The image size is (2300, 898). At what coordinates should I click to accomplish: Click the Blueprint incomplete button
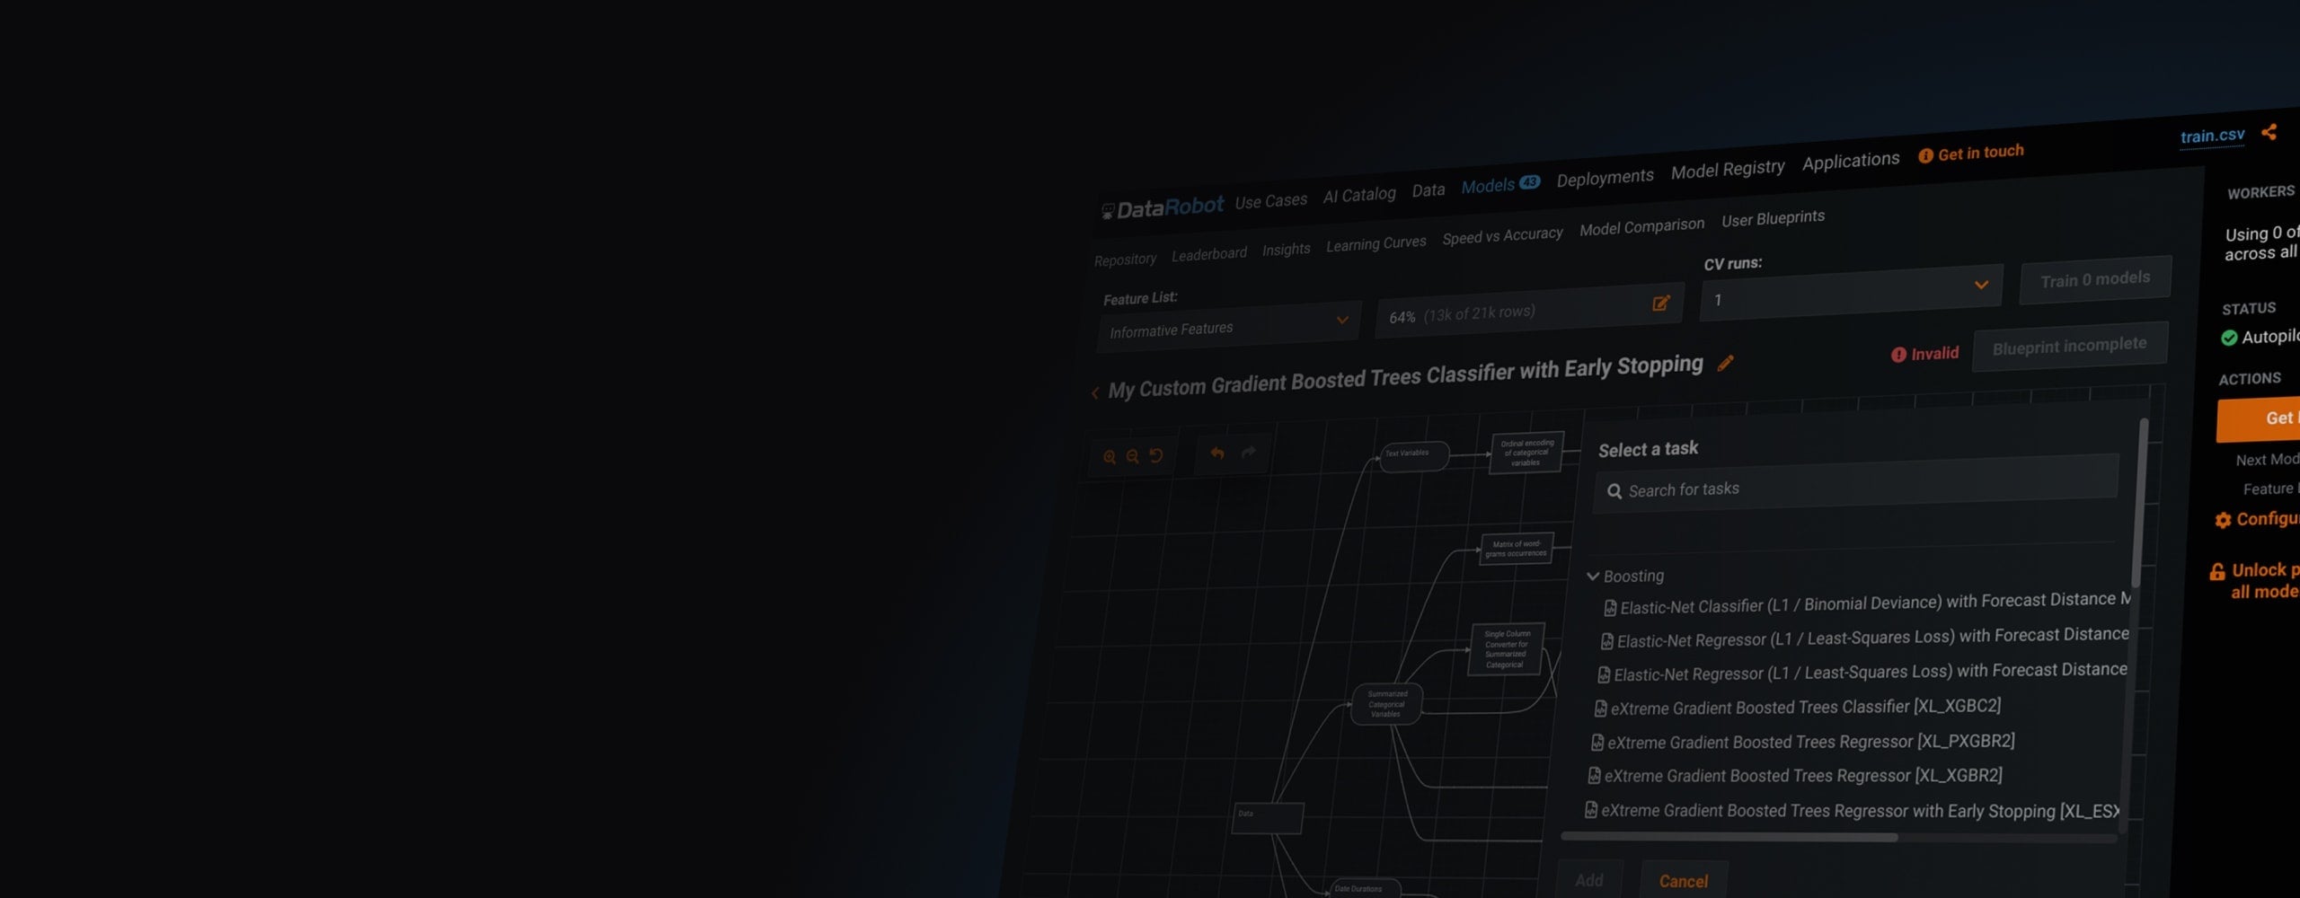click(2069, 346)
